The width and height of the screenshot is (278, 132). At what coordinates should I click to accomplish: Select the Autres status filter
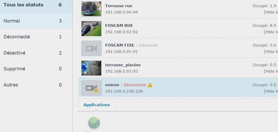point(36,85)
